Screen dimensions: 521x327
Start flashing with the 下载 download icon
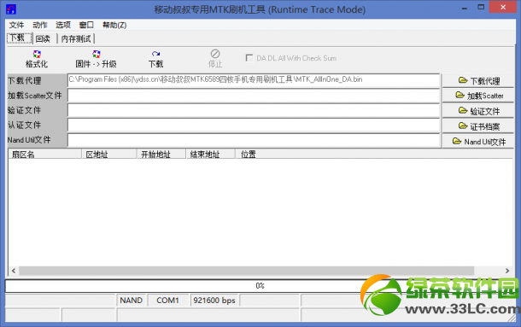[x=155, y=59]
